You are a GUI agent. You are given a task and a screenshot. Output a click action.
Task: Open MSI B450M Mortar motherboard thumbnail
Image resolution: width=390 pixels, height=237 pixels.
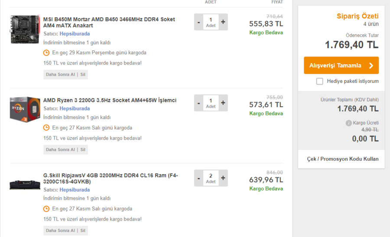pyautogui.click(x=25, y=30)
